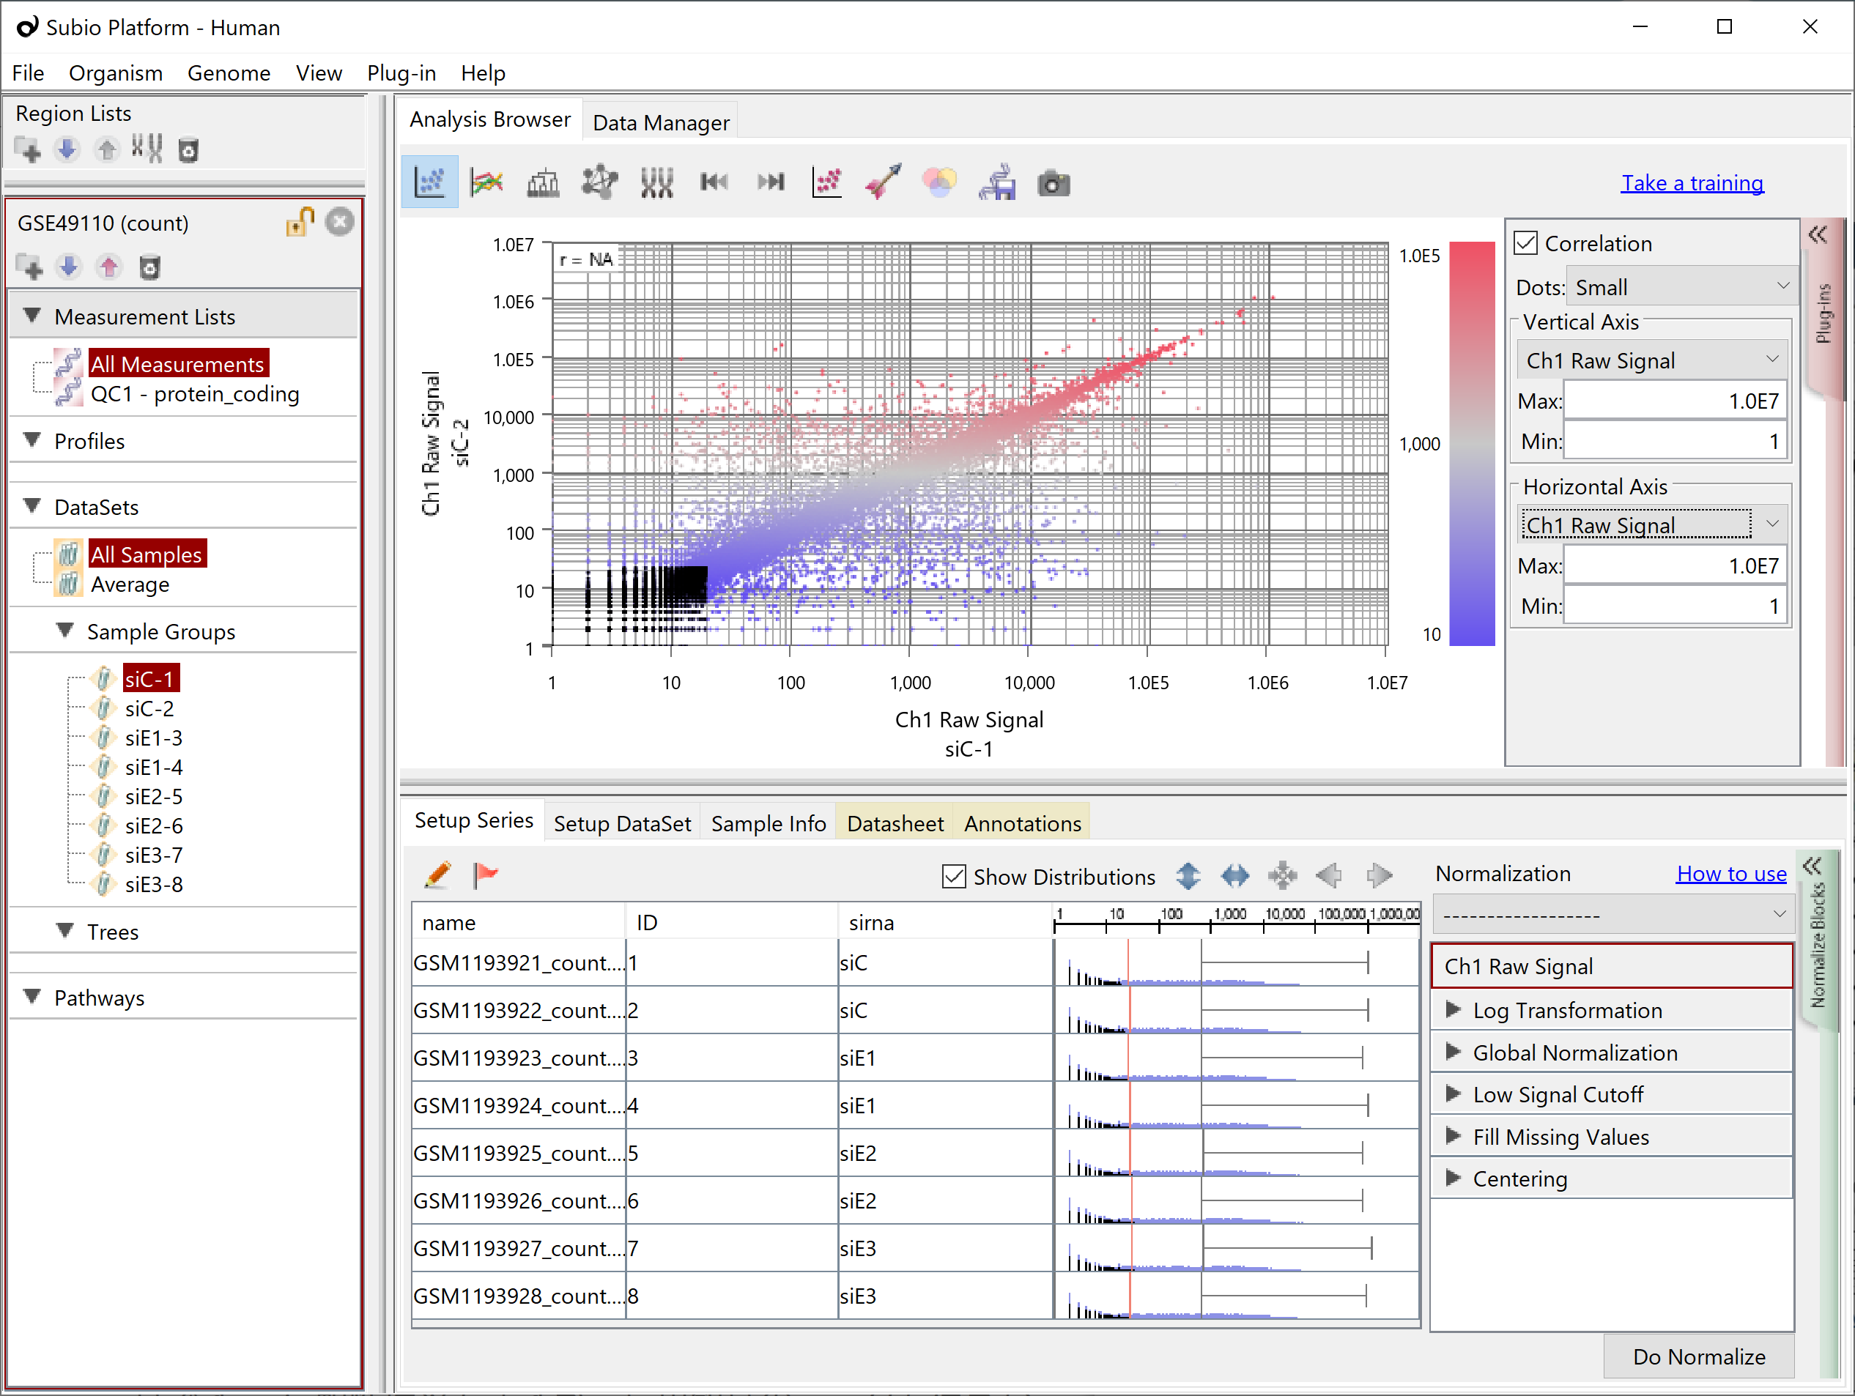Switch to the clustering dendrogram view

point(544,182)
